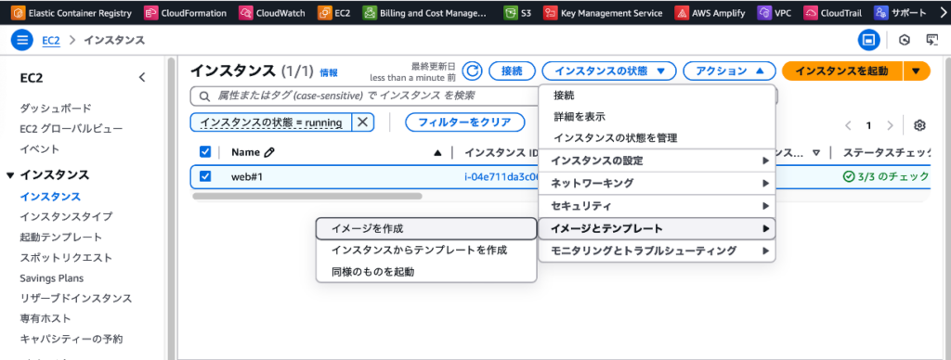The width and height of the screenshot is (951, 360).
Task: Open CloudTrail service icon
Action: point(810,12)
